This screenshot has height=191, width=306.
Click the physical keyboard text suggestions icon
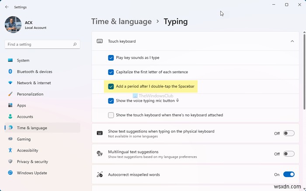100,133
